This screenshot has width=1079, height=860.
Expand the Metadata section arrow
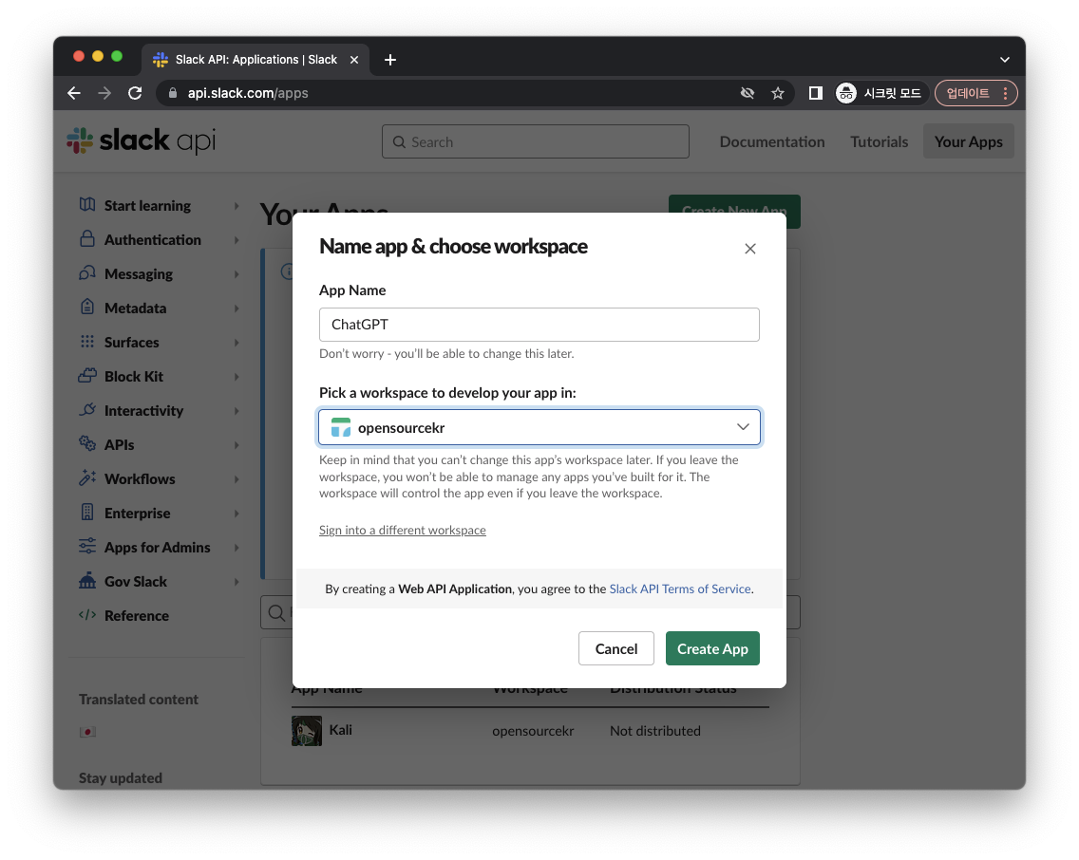(x=236, y=308)
